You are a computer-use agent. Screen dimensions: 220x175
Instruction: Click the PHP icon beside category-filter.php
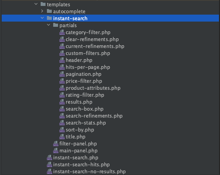(62, 32)
